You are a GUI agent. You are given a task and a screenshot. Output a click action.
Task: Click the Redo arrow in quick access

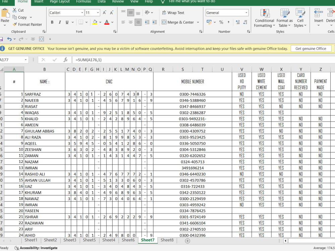click(x=21, y=39)
